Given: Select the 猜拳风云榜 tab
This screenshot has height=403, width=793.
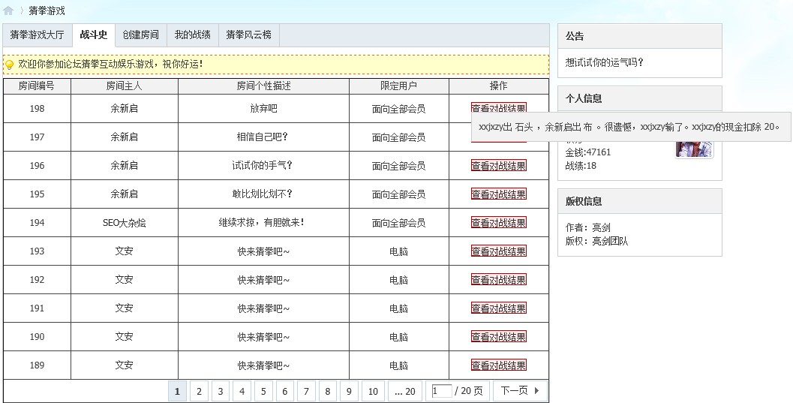Looking at the screenshot, I should pos(248,35).
